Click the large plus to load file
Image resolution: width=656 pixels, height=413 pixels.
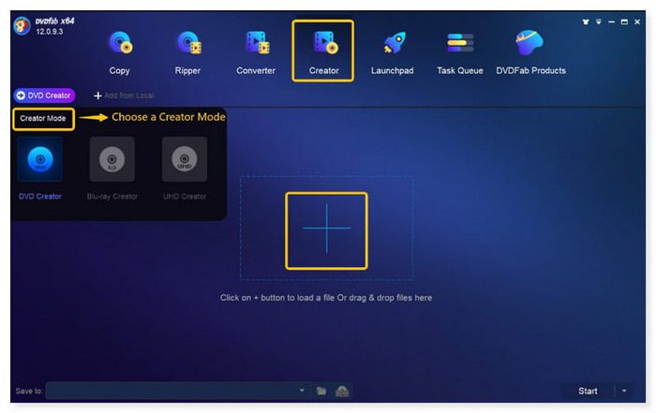pyautogui.click(x=326, y=229)
